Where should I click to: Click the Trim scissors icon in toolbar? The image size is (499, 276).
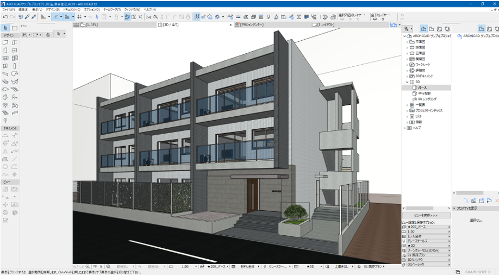[x=148, y=17]
